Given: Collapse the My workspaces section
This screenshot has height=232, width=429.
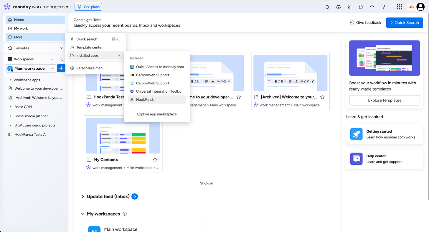Looking at the screenshot, I should [83, 214].
